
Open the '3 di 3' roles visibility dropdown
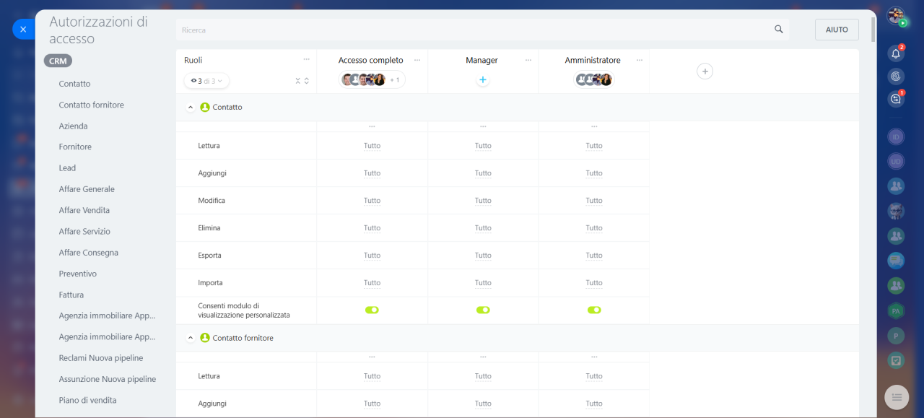point(207,81)
